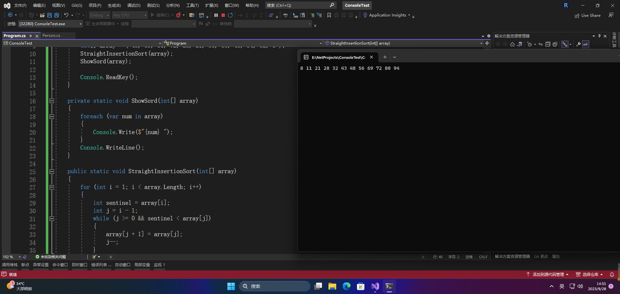Switch to the 断点 tab

25,265
